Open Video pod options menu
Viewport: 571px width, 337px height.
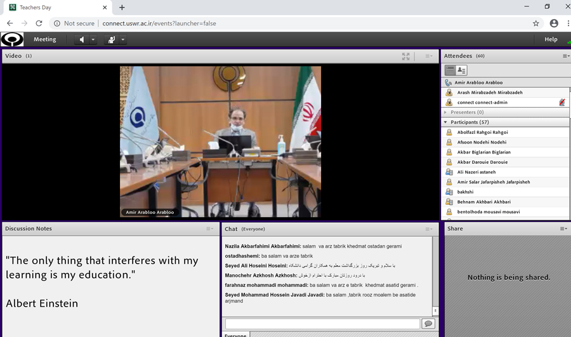pos(429,56)
